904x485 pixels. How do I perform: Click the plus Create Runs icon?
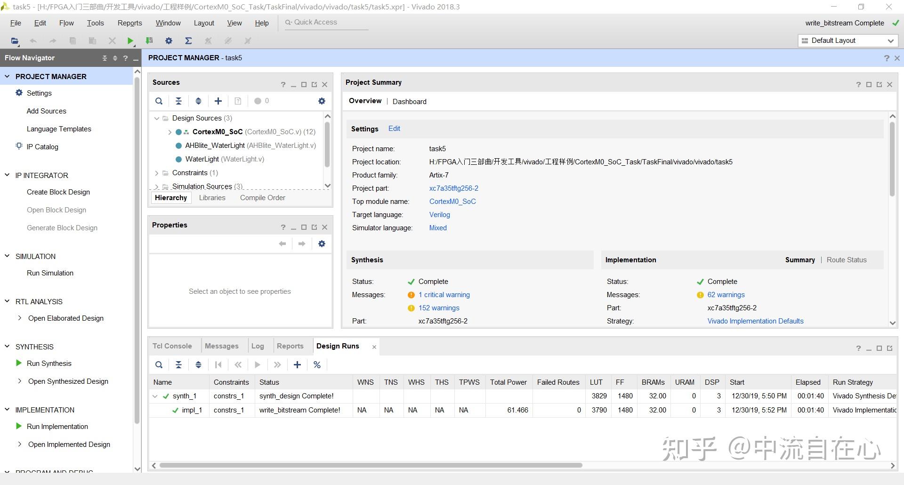click(297, 364)
